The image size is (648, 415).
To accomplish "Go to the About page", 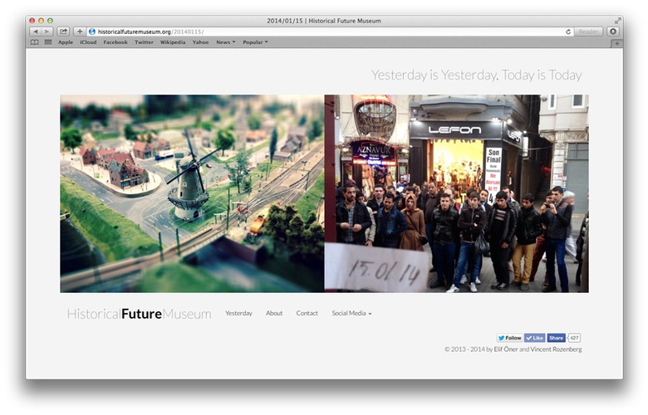I will click(x=274, y=313).
